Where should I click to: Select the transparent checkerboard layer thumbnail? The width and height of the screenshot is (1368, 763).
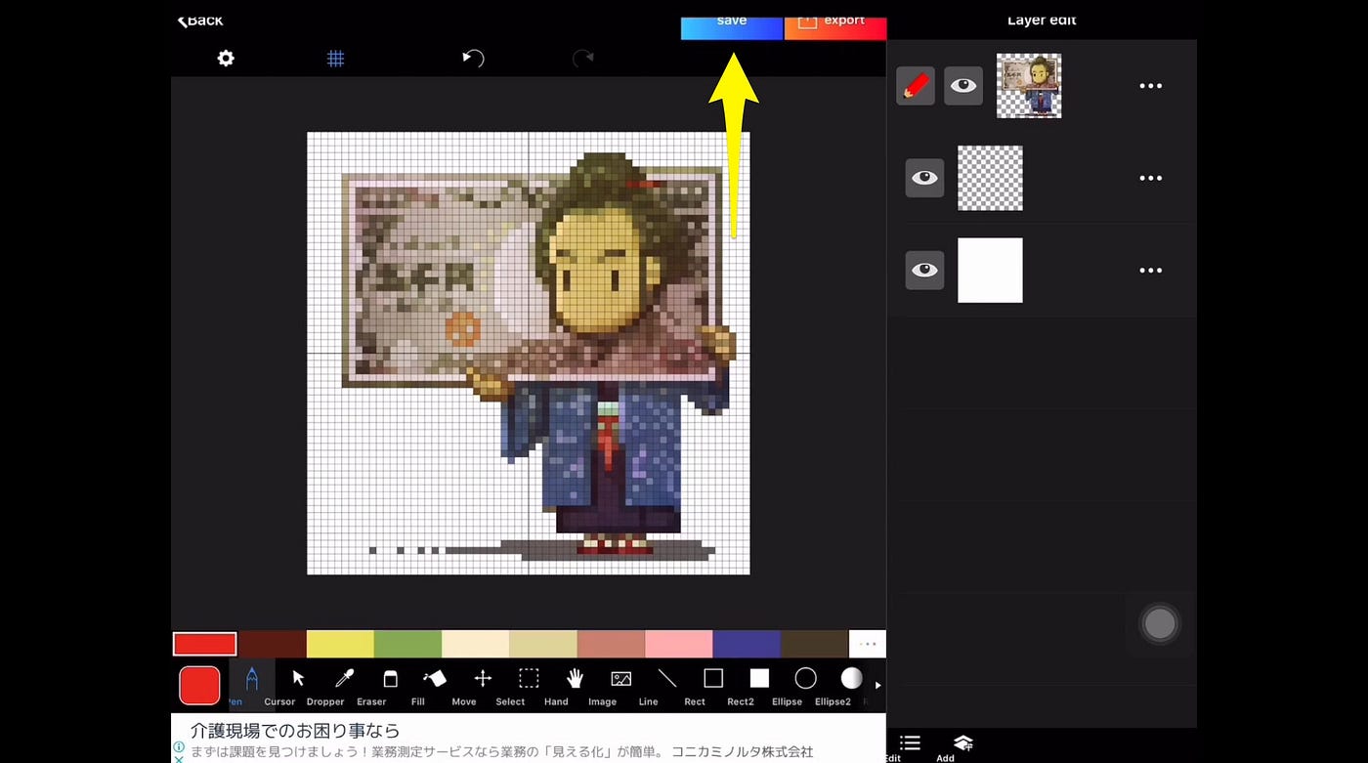pyautogui.click(x=990, y=178)
